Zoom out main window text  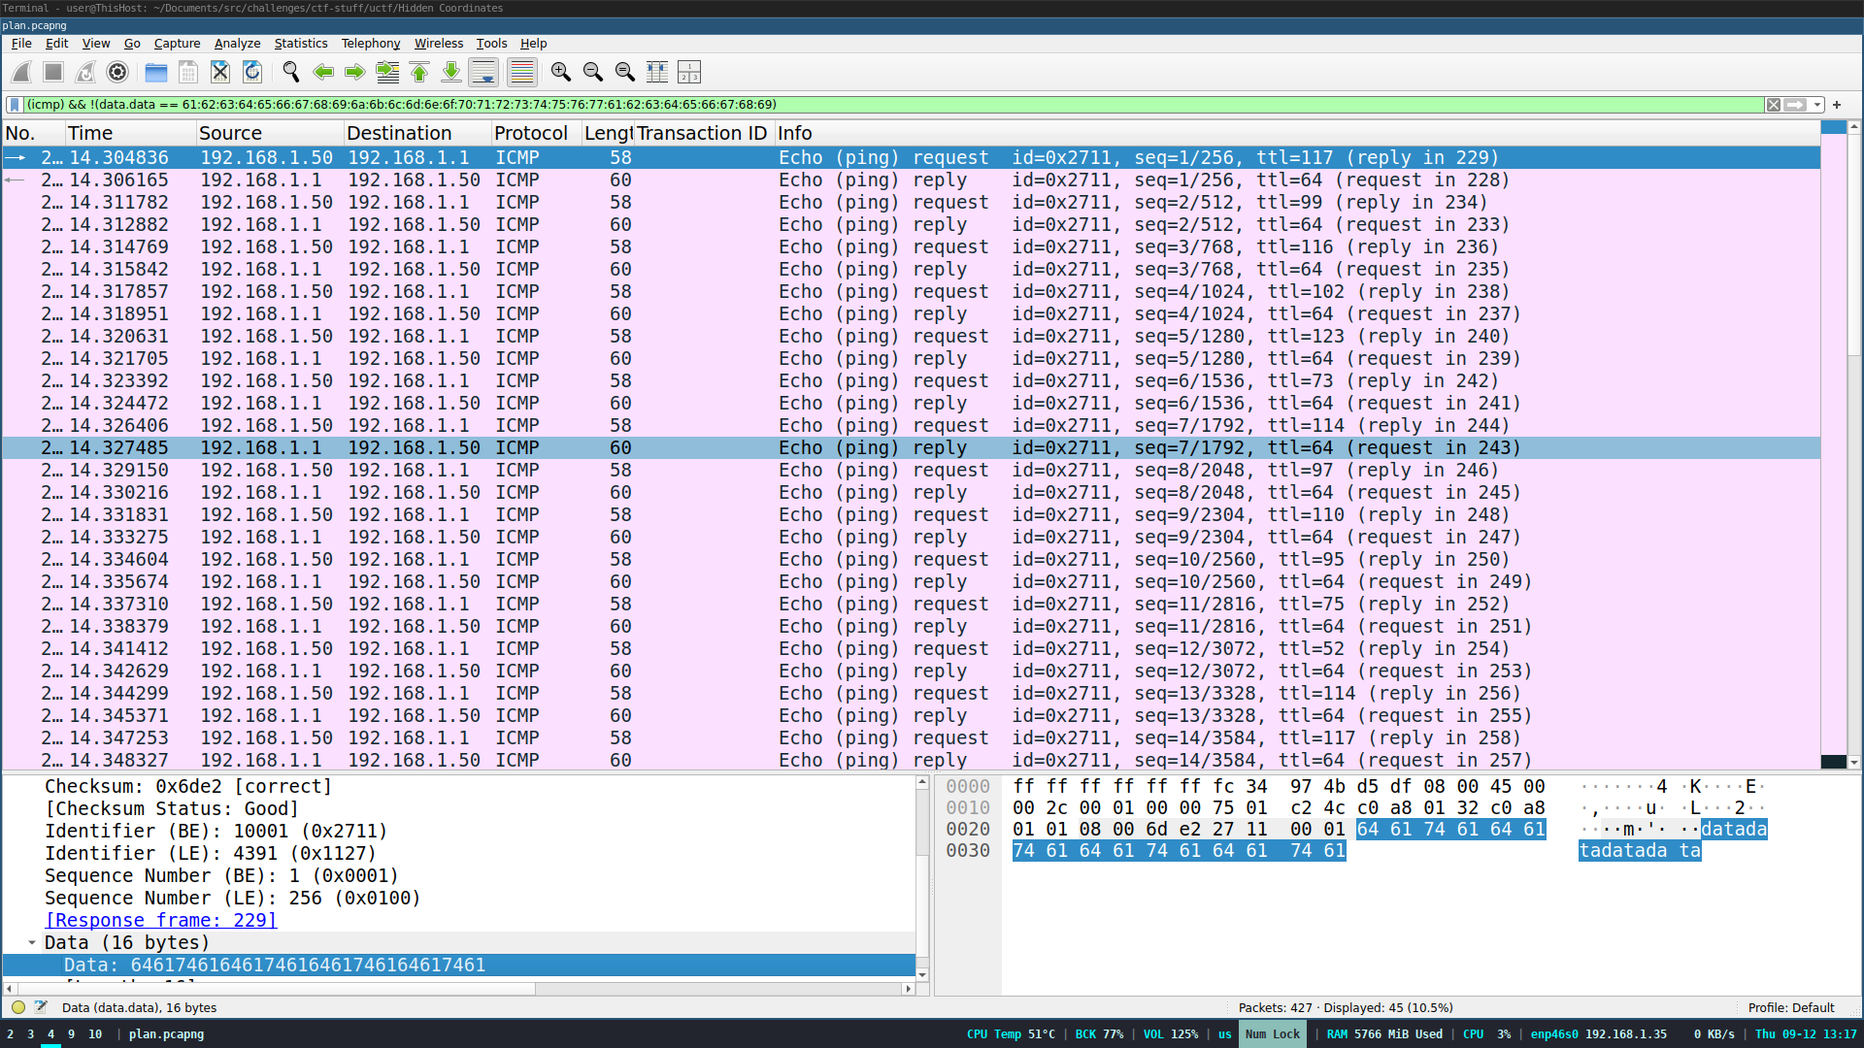[x=593, y=72]
